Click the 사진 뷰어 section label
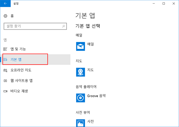 coord(83,112)
